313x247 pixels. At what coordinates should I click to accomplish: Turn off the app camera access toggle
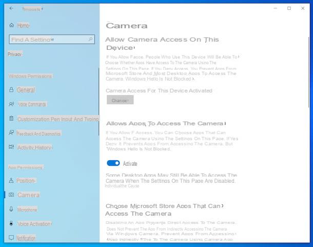pos(113,163)
